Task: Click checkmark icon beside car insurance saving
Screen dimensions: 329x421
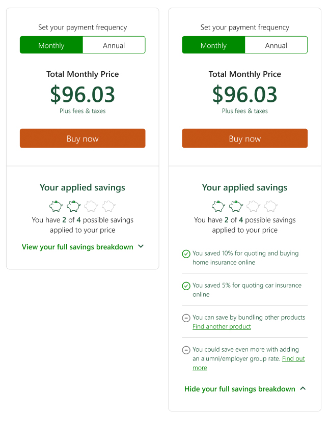Action: point(186,286)
